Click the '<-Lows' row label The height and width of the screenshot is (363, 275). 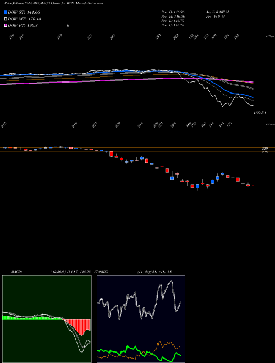pos(271,124)
